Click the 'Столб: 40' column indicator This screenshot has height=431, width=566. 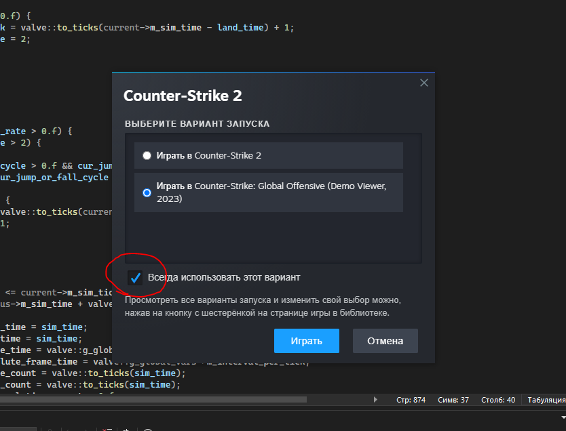498,400
